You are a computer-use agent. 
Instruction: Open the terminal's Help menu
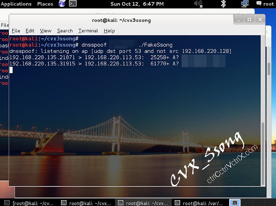point(109,31)
